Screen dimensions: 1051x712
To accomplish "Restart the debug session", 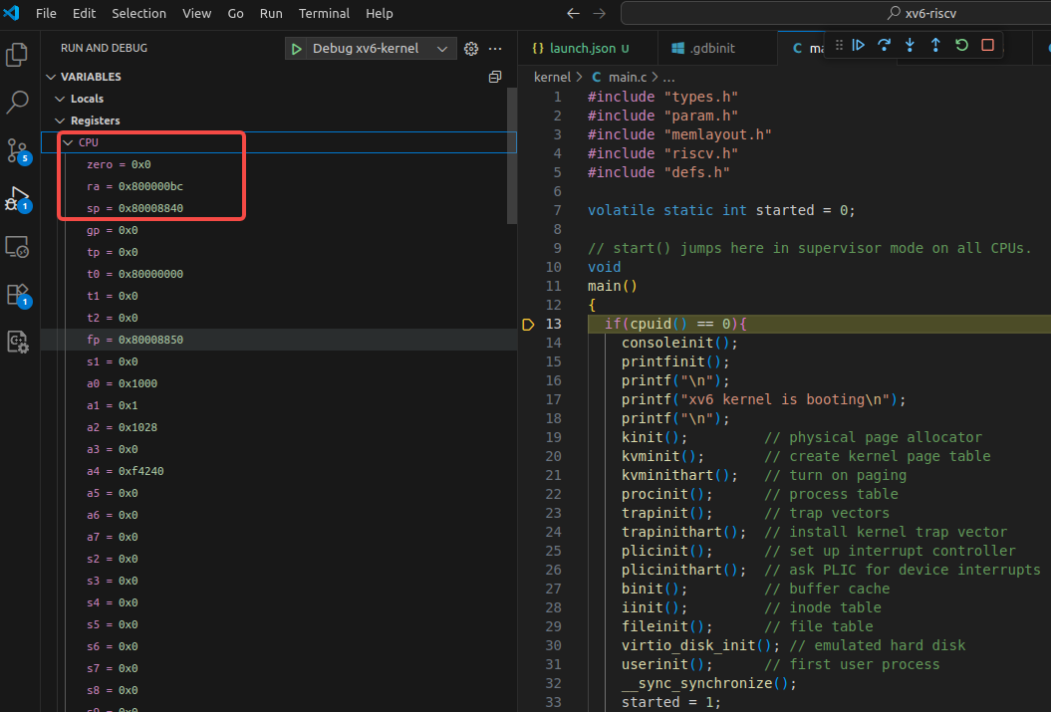I will (962, 45).
